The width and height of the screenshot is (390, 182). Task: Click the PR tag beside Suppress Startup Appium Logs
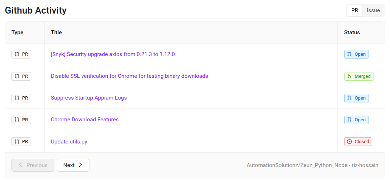coord(21,98)
